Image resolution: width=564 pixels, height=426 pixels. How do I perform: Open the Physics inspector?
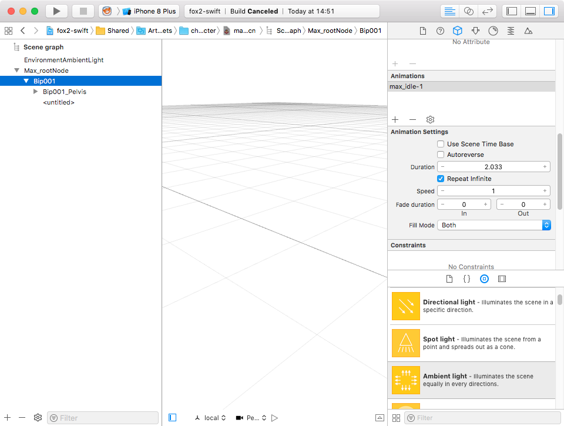tap(493, 31)
